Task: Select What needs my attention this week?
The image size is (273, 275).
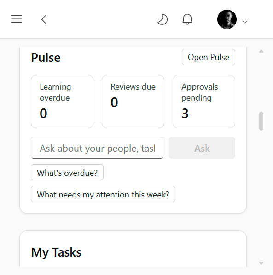Action: pos(103,194)
